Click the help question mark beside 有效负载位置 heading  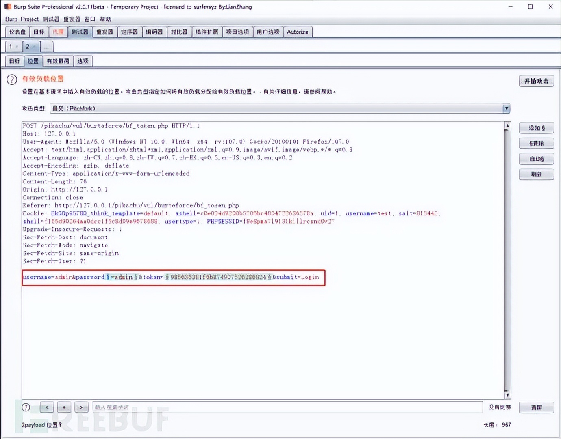tap(12, 80)
